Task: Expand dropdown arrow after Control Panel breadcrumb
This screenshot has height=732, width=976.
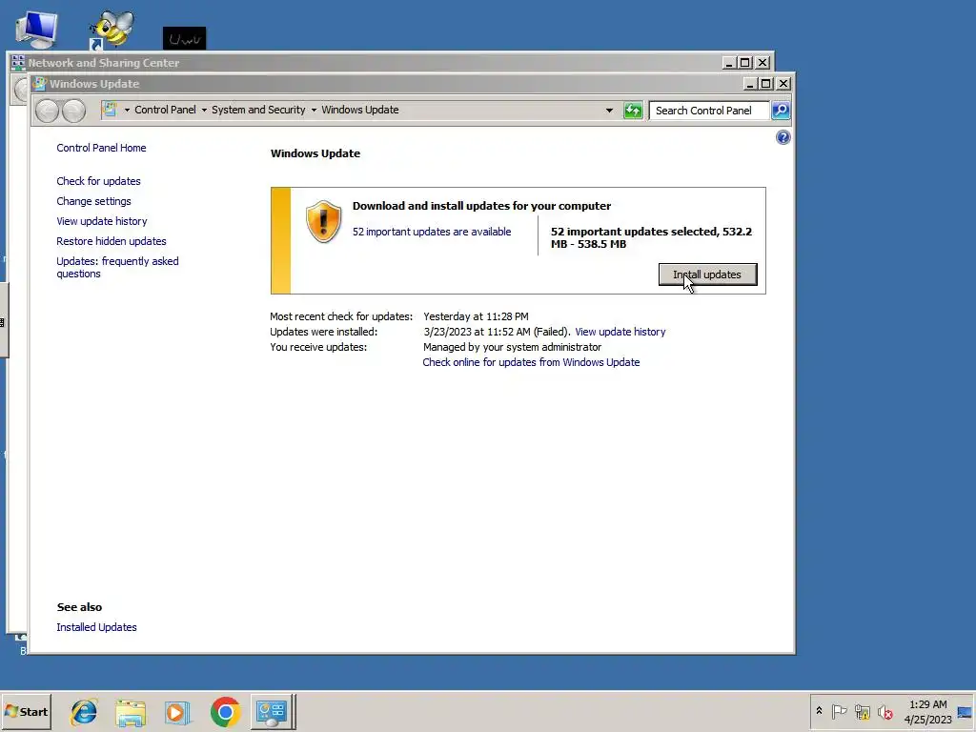Action: tap(204, 111)
